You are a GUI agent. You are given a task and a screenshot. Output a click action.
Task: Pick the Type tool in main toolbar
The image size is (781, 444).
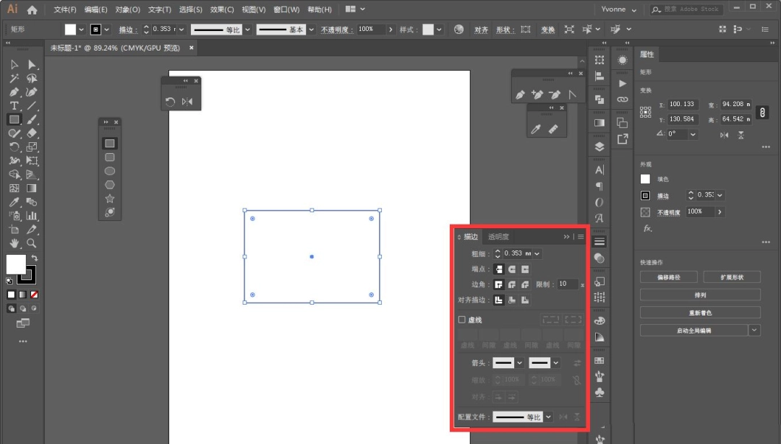[x=14, y=106]
